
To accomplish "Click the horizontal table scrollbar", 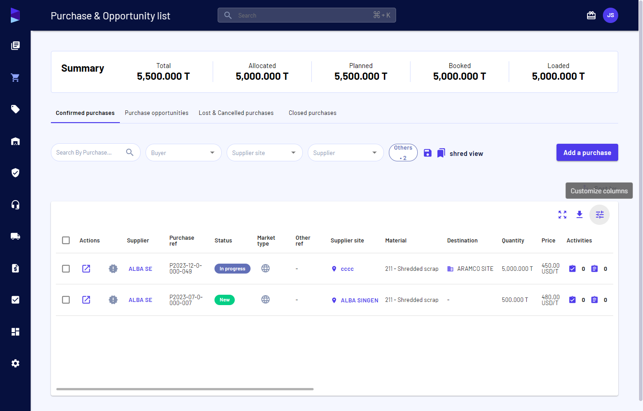I will coord(185,389).
